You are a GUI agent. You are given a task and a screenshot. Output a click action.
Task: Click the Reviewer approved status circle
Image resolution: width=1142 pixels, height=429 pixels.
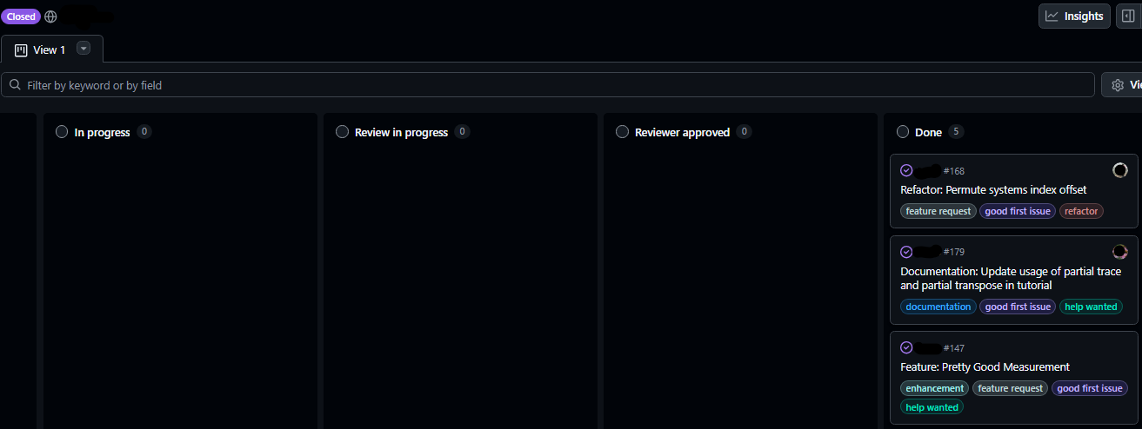[x=622, y=132]
